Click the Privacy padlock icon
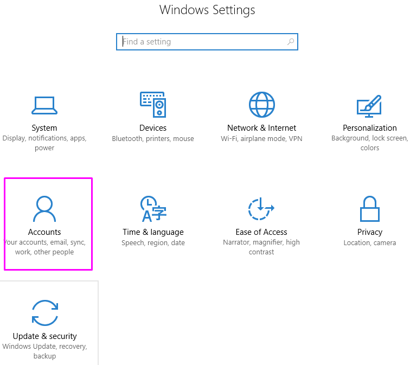The height and width of the screenshot is (365, 410). click(370, 209)
